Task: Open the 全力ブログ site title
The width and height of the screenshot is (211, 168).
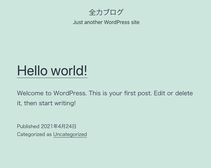Action: (x=106, y=12)
